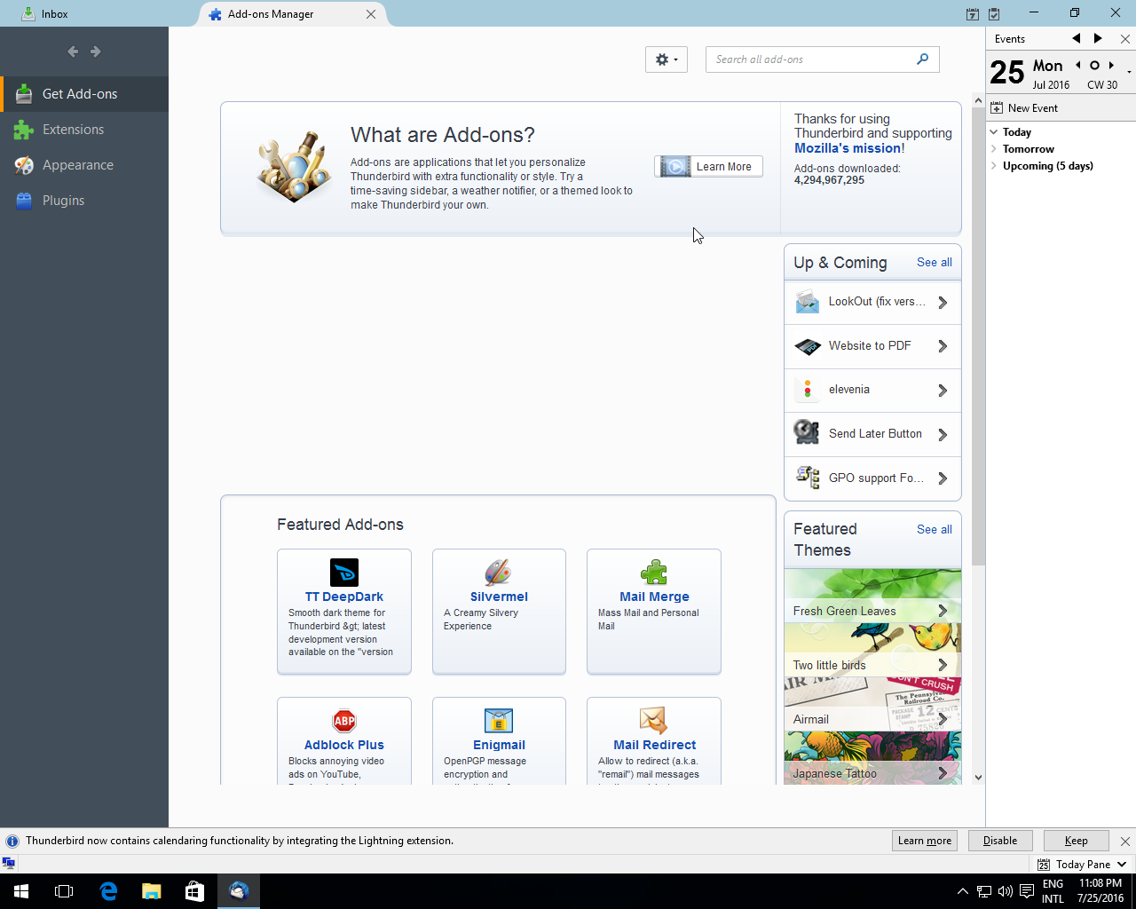This screenshot has height=909, width=1136.
Task: Click the Enigmail add-on icon
Action: click(x=499, y=721)
